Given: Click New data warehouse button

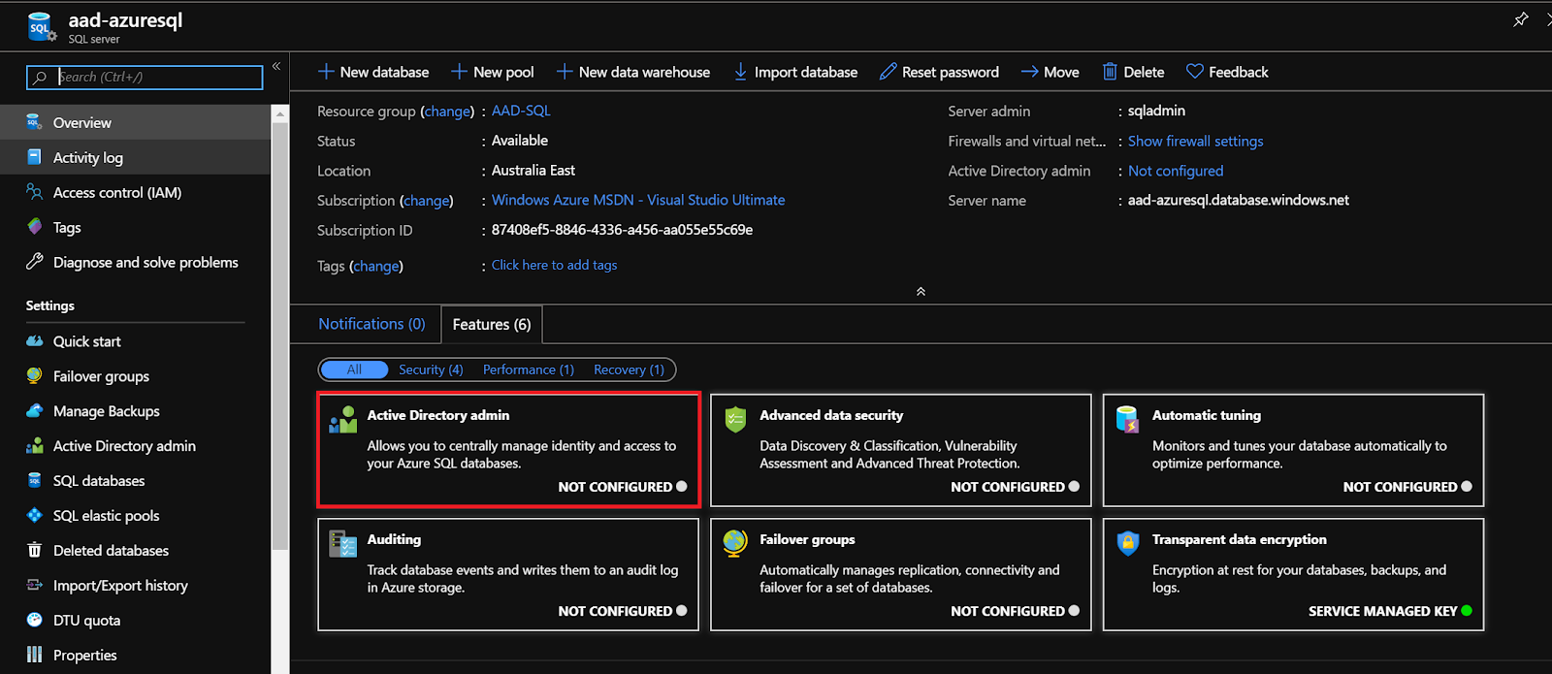Looking at the screenshot, I should (x=633, y=72).
